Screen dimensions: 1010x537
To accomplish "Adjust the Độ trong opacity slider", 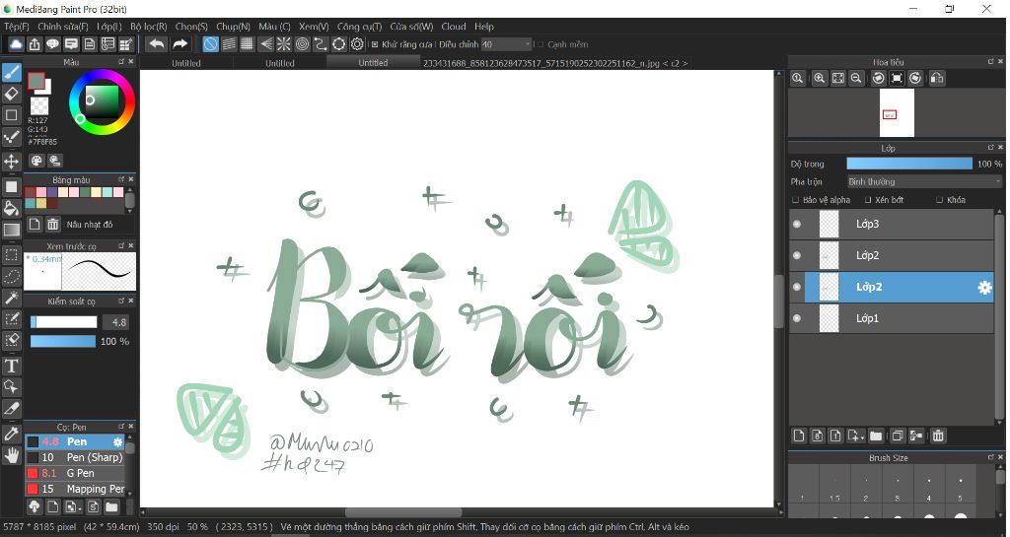I will [x=908, y=164].
